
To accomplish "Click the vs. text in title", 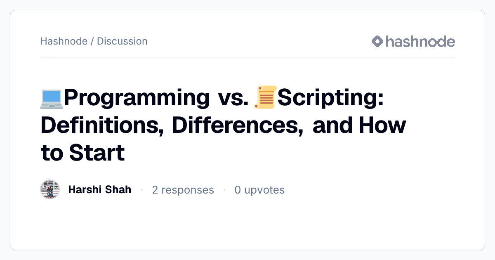I will click(x=233, y=99).
